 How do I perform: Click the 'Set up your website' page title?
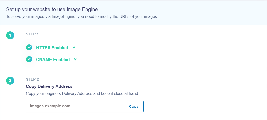[52, 9]
